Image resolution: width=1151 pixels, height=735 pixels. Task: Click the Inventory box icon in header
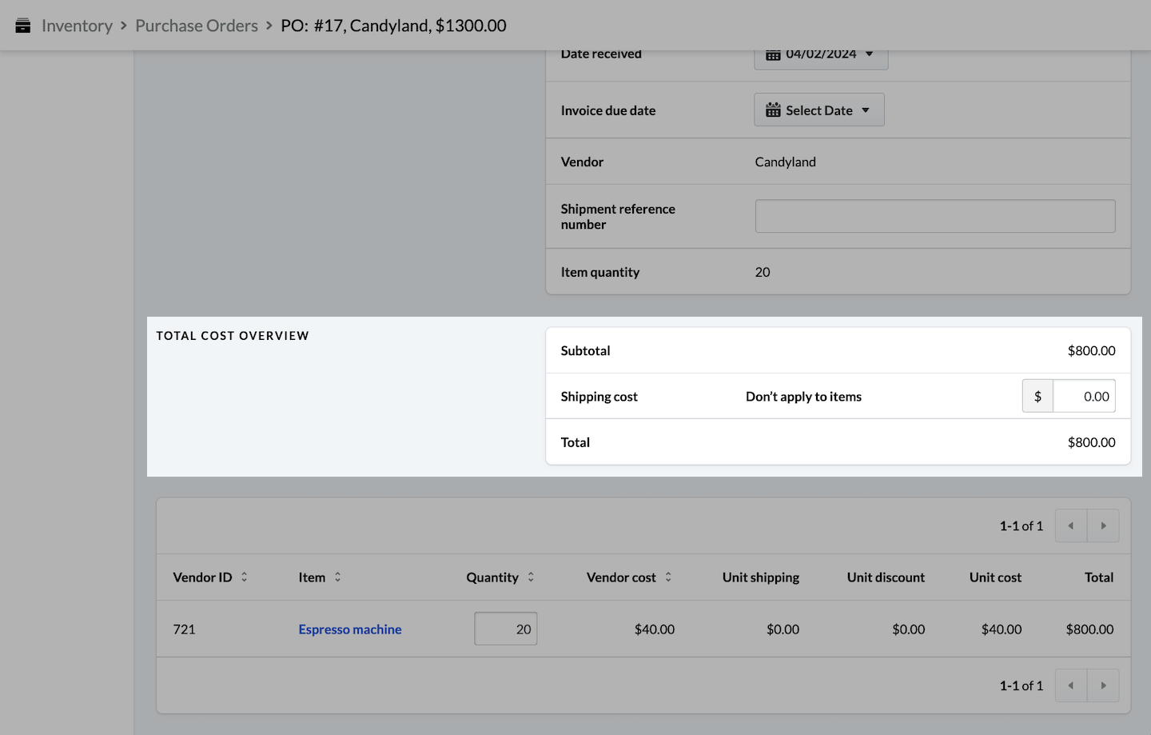point(23,26)
